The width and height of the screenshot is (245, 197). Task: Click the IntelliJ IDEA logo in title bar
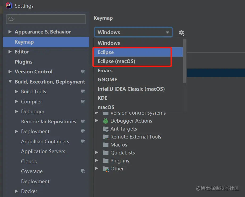(x=9, y=5)
